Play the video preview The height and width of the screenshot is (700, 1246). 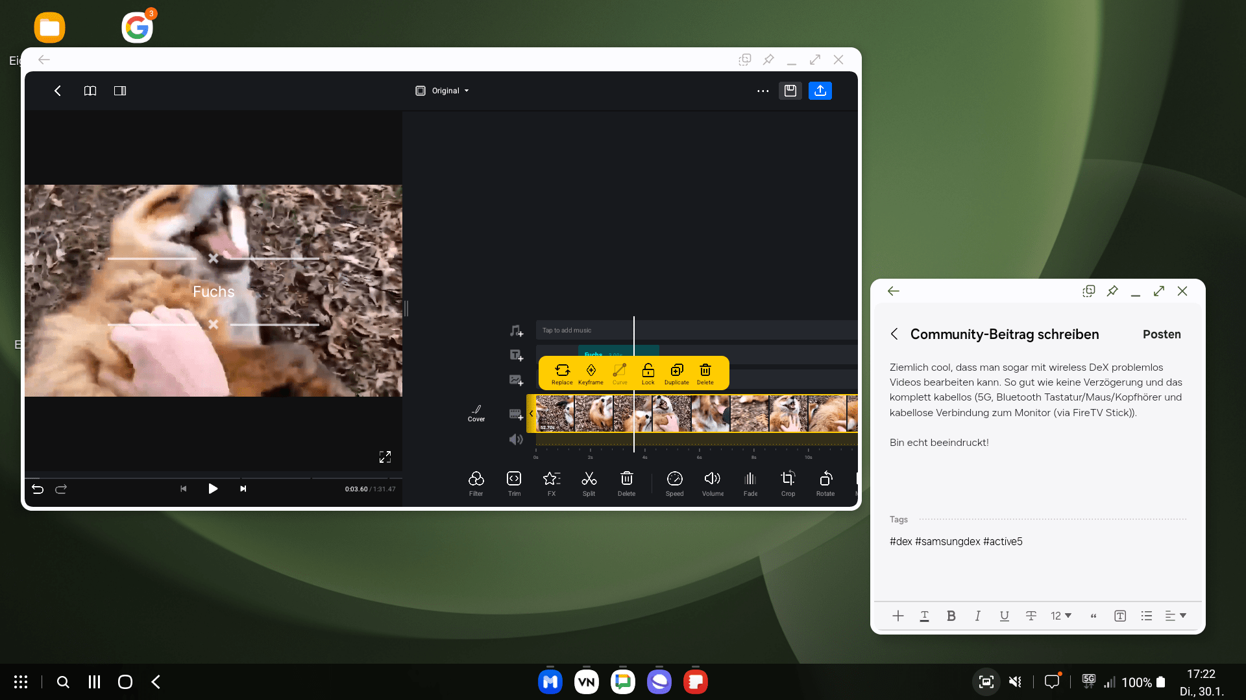[213, 489]
